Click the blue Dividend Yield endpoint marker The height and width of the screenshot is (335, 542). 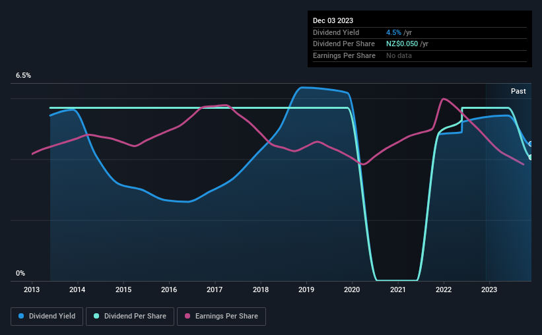[530, 144]
